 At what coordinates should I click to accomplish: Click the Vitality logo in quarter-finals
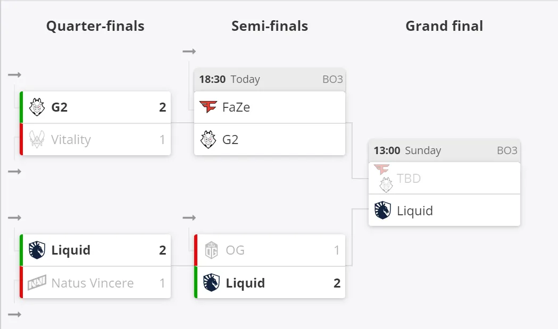pos(37,139)
